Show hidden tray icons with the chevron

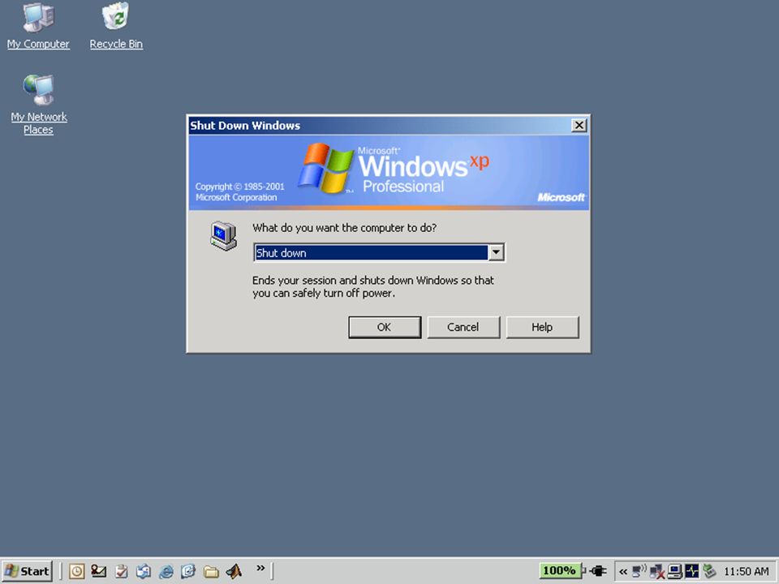[x=622, y=572]
